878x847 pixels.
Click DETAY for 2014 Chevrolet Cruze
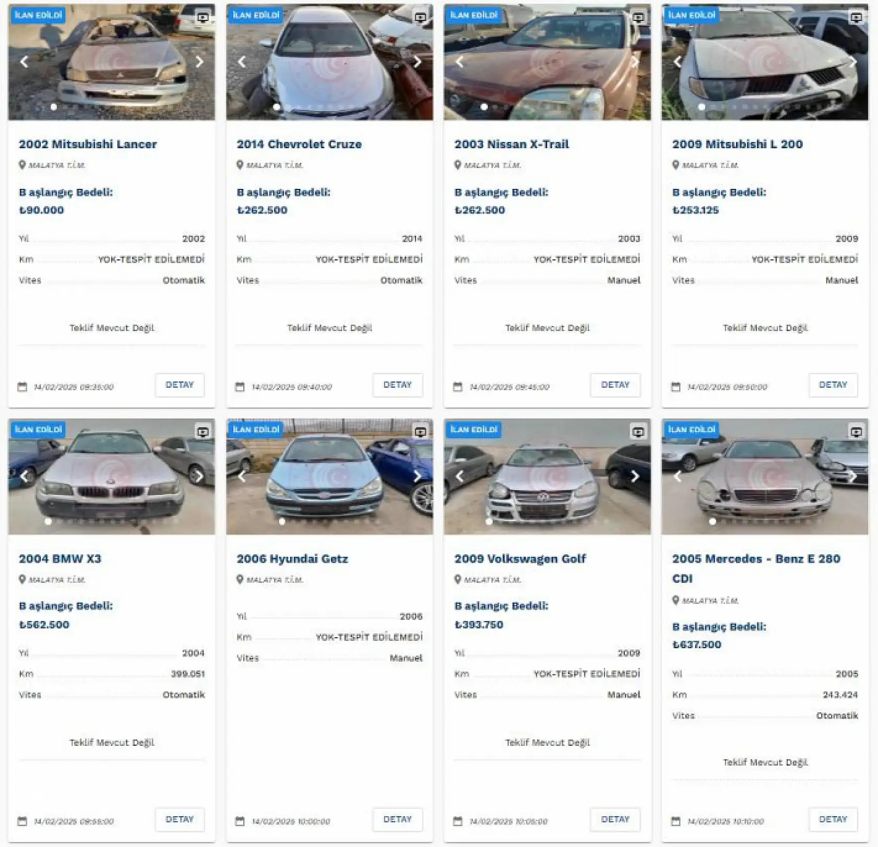pyautogui.click(x=398, y=385)
